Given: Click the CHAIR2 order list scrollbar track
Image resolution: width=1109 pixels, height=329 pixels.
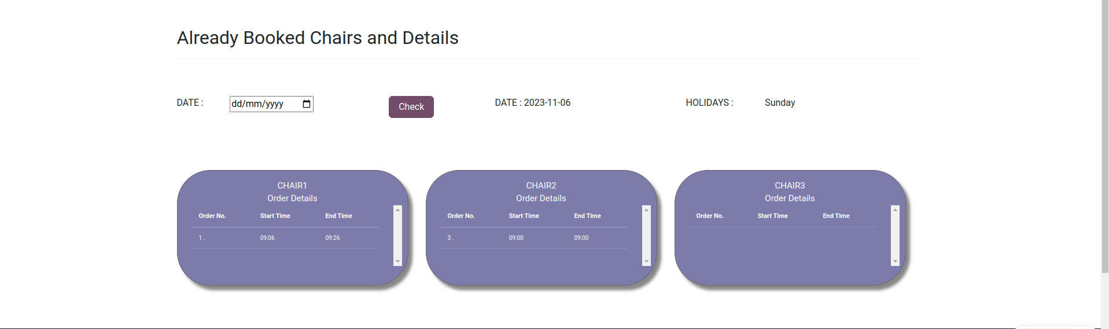Looking at the screenshot, I should [646, 235].
